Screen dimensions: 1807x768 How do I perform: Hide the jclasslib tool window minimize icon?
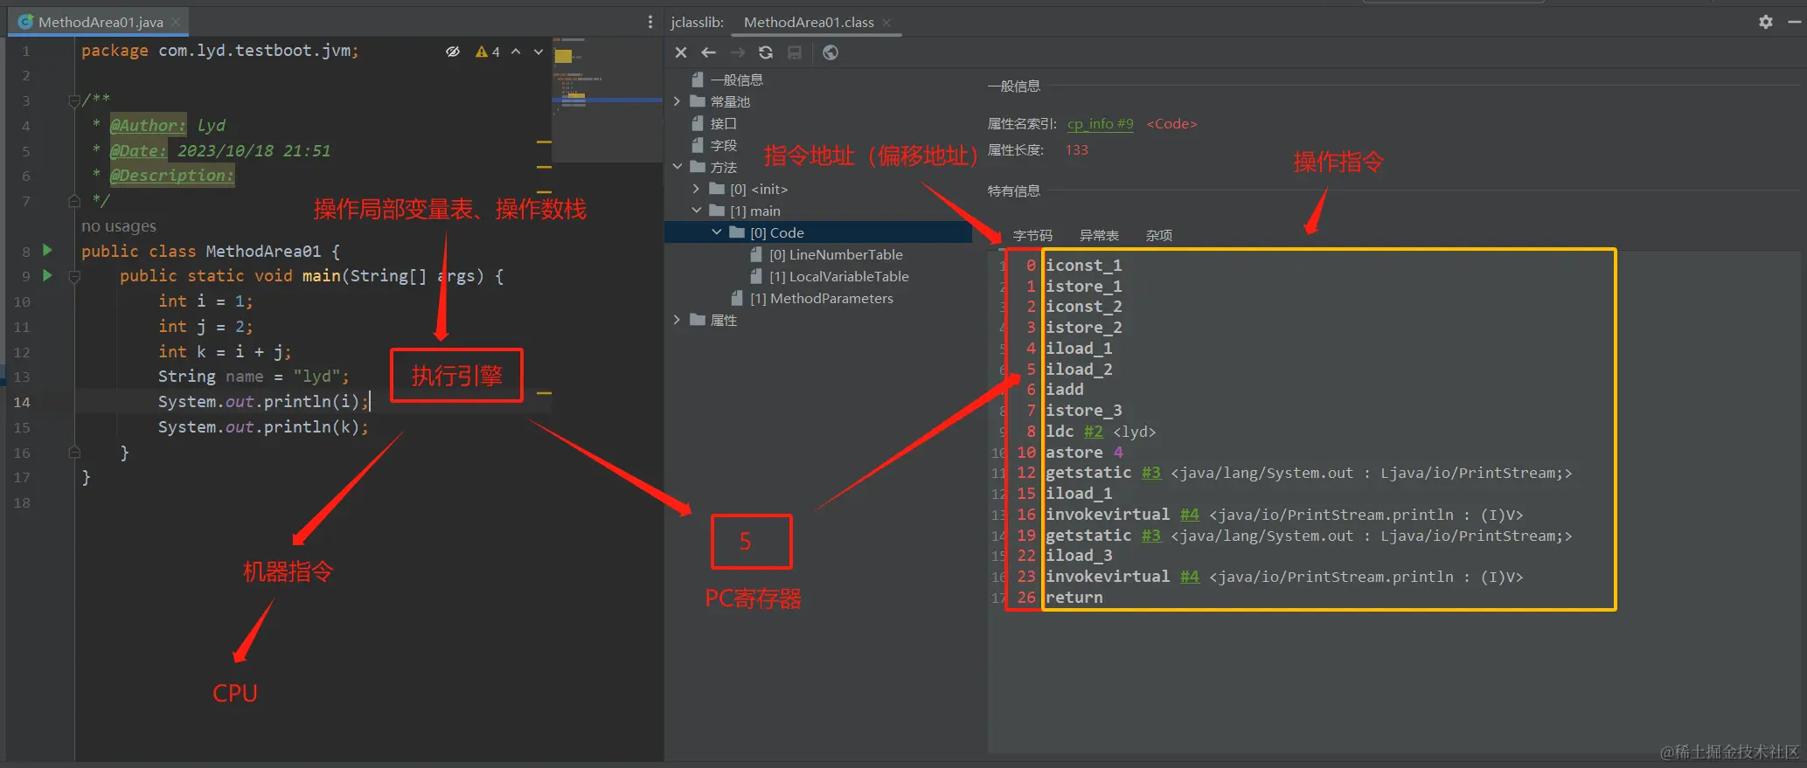pos(1794,22)
